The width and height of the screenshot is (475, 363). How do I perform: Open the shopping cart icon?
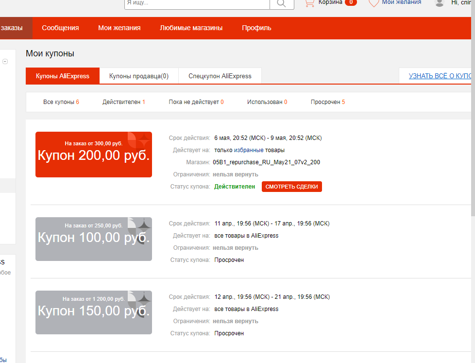tap(309, 3)
